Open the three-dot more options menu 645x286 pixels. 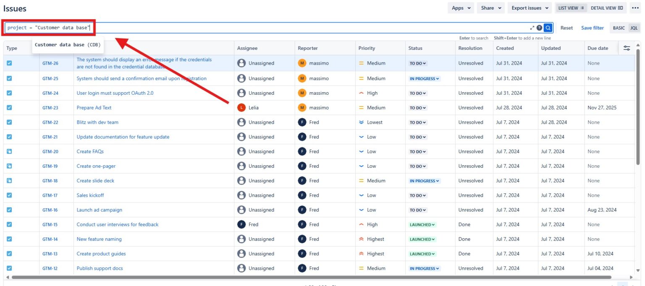(x=635, y=8)
